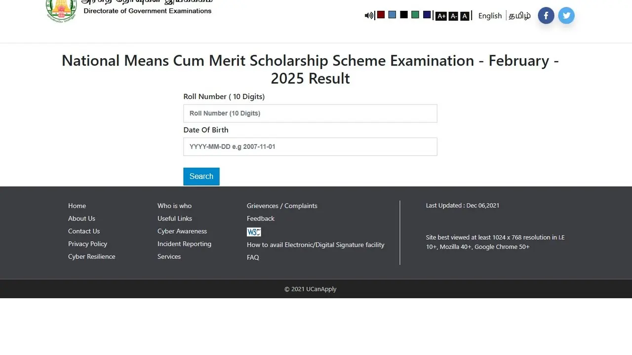This screenshot has height=355, width=632.
Task: Decrease text size with the A- icon
Action: tap(453, 16)
